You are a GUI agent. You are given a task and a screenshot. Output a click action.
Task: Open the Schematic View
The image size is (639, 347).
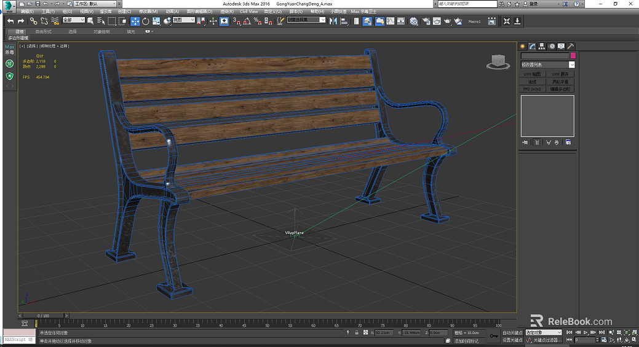(x=401, y=21)
